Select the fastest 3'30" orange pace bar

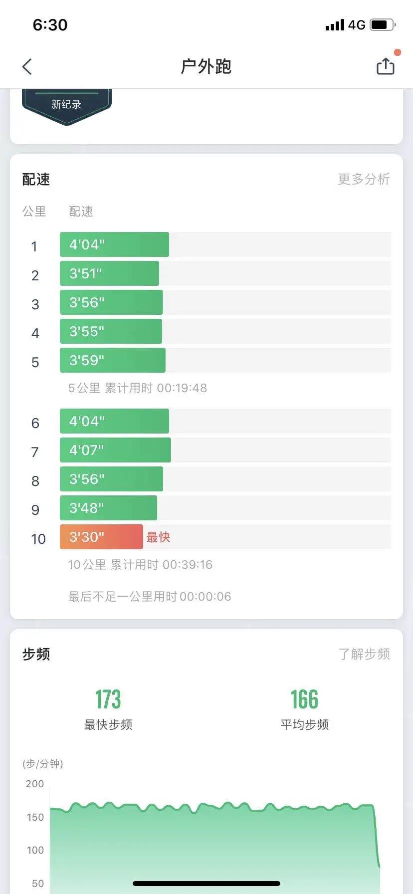tap(101, 537)
